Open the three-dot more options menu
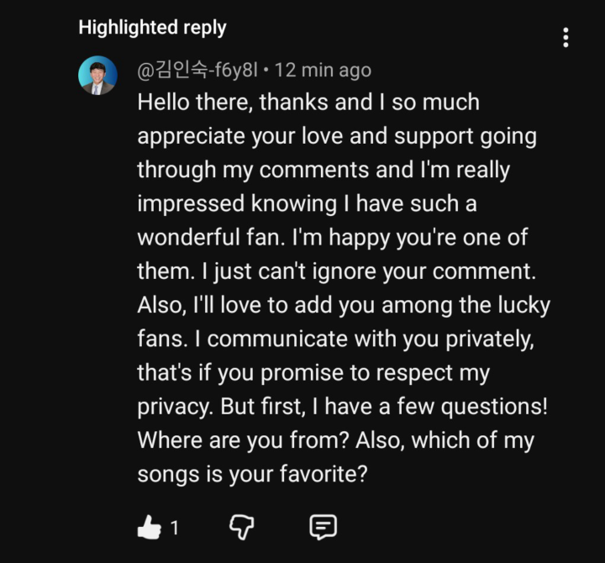This screenshot has width=605, height=563. click(x=566, y=37)
